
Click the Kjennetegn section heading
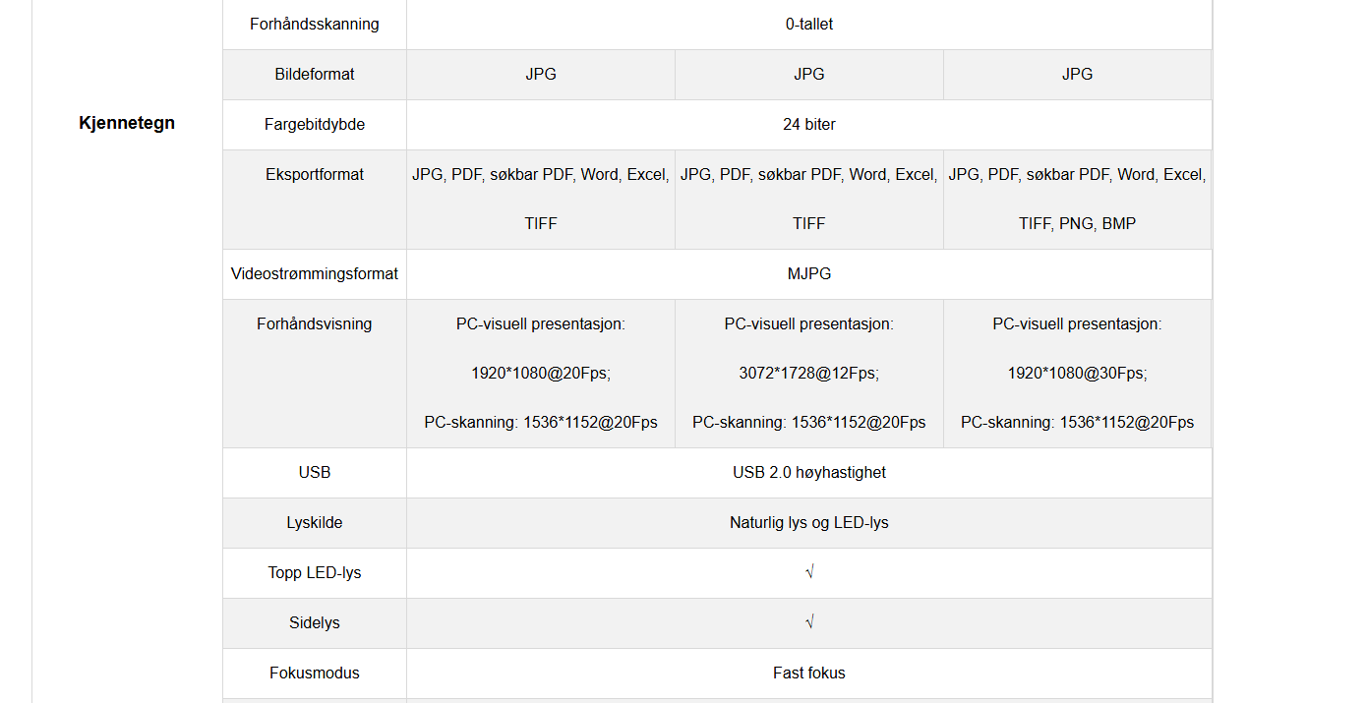tap(127, 123)
